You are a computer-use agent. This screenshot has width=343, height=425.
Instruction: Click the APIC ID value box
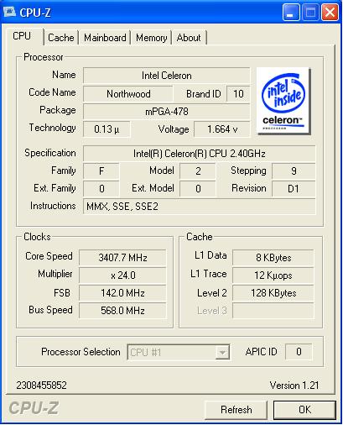click(299, 352)
